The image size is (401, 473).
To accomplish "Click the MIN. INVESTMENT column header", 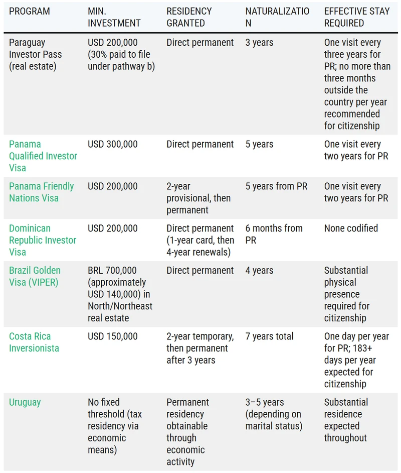I will 114,17.
